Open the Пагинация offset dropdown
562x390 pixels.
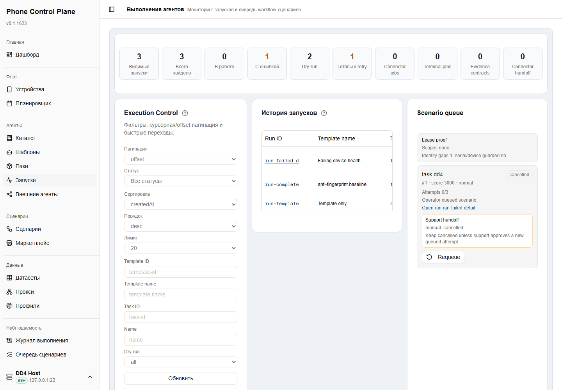pyautogui.click(x=181, y=159)
